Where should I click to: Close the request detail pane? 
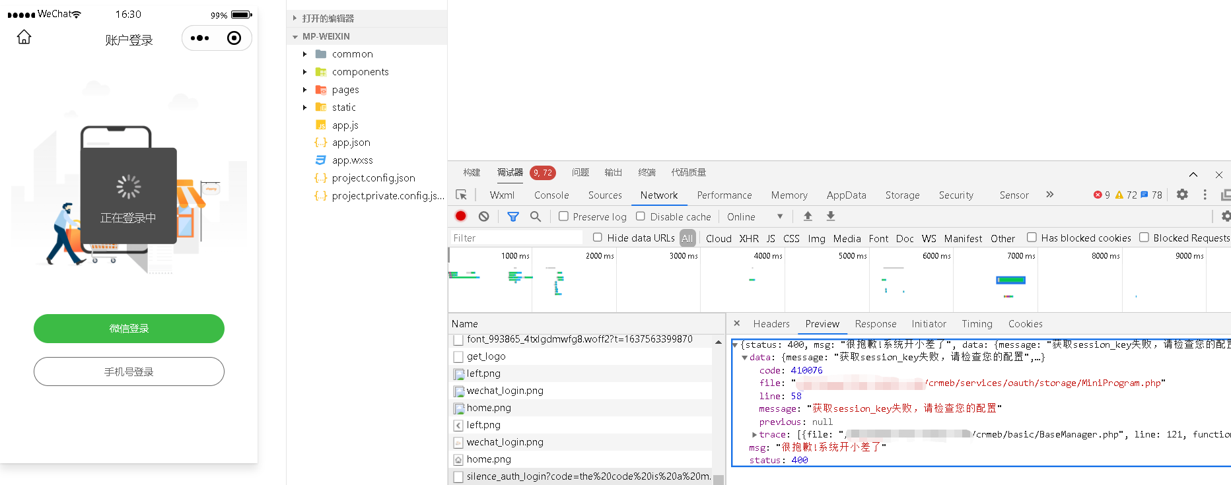(737, 323)
